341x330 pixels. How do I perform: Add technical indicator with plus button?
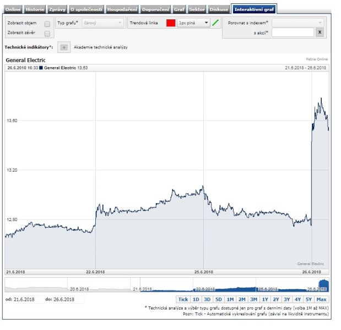64,47
